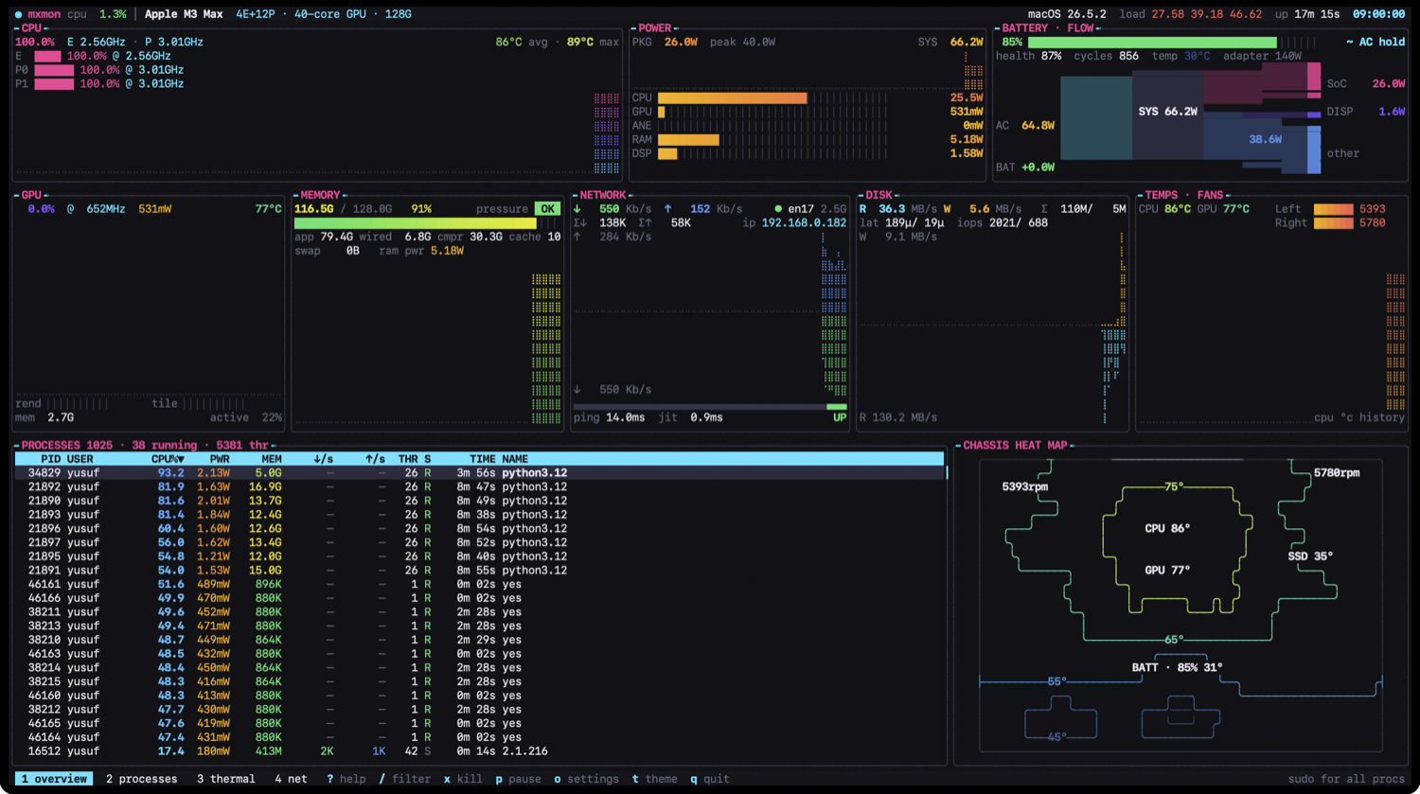Select process row PID 21893
1420x794 pixels.
(x=479, y=515)
